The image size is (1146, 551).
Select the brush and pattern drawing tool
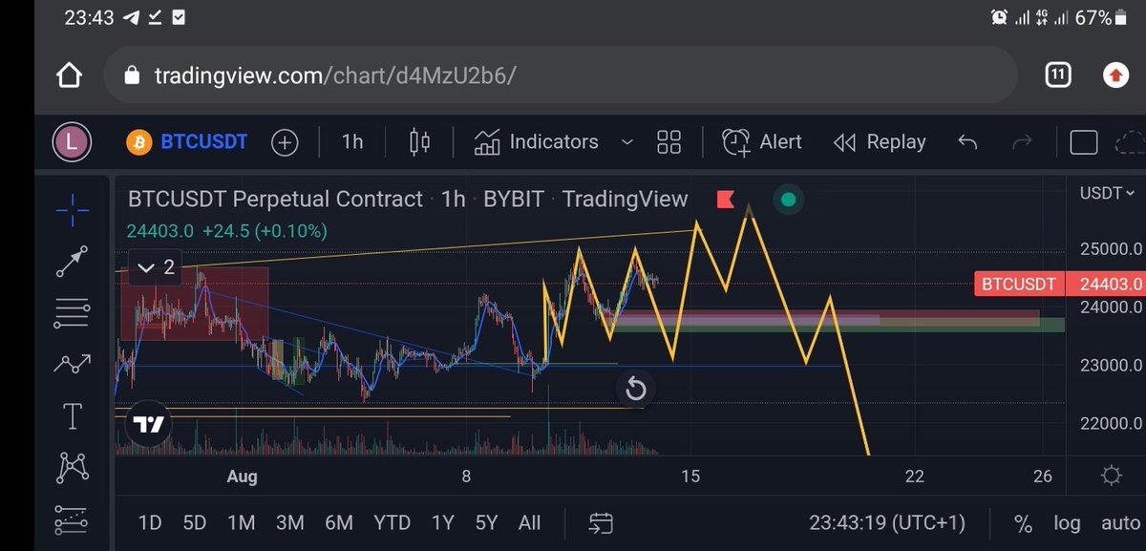(73, 364)
